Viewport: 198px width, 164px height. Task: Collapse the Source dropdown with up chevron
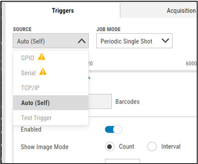click(82, 41)
